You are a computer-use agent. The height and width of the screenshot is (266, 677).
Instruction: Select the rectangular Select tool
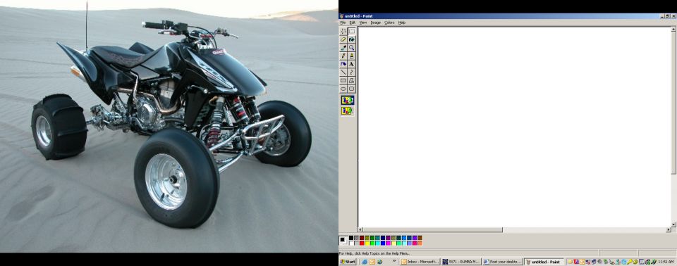click(351, 31)
